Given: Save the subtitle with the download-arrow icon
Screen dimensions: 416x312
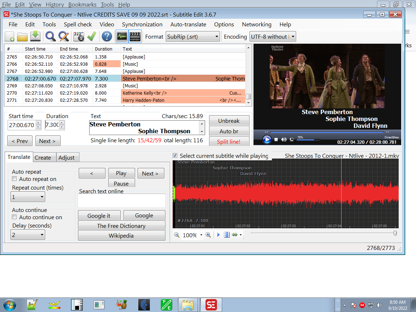Looking at the screenshot, I should click(x=35, y=36).
